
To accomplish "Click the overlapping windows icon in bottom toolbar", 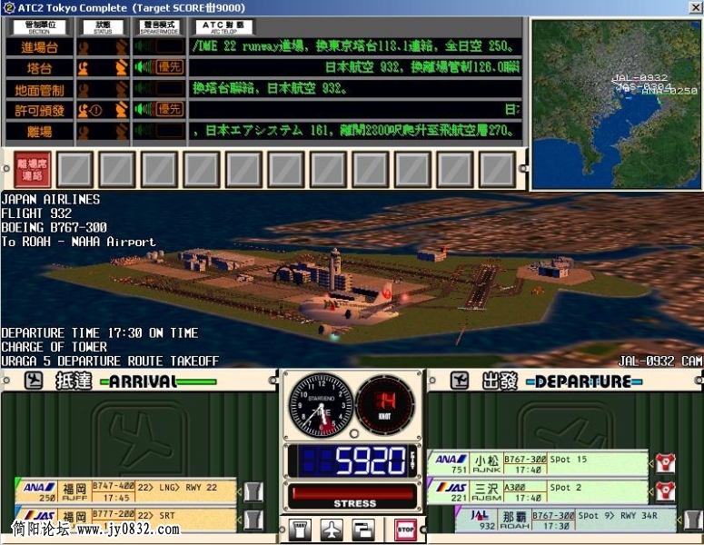I will coord(362,530).
